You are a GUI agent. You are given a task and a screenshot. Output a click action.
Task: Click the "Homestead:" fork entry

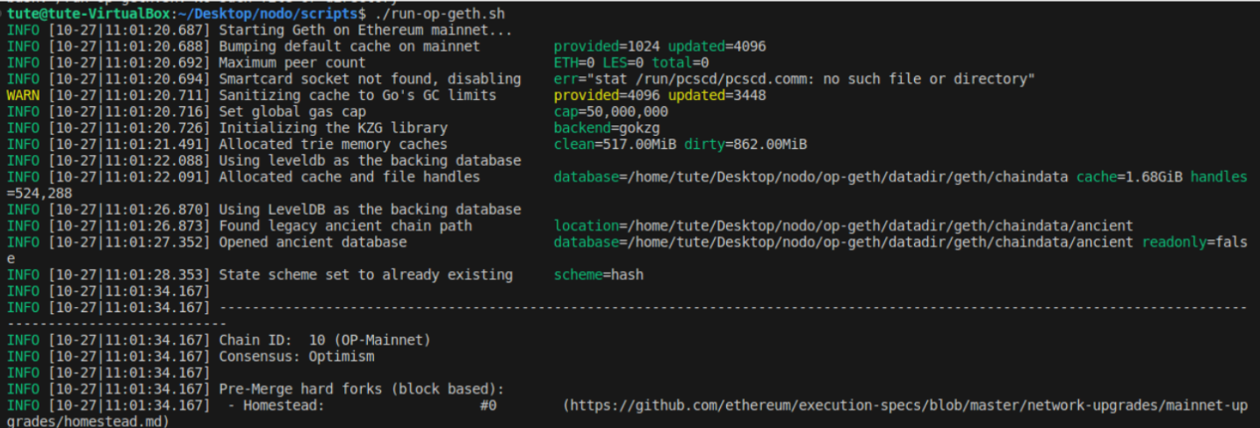pos(284,405)
